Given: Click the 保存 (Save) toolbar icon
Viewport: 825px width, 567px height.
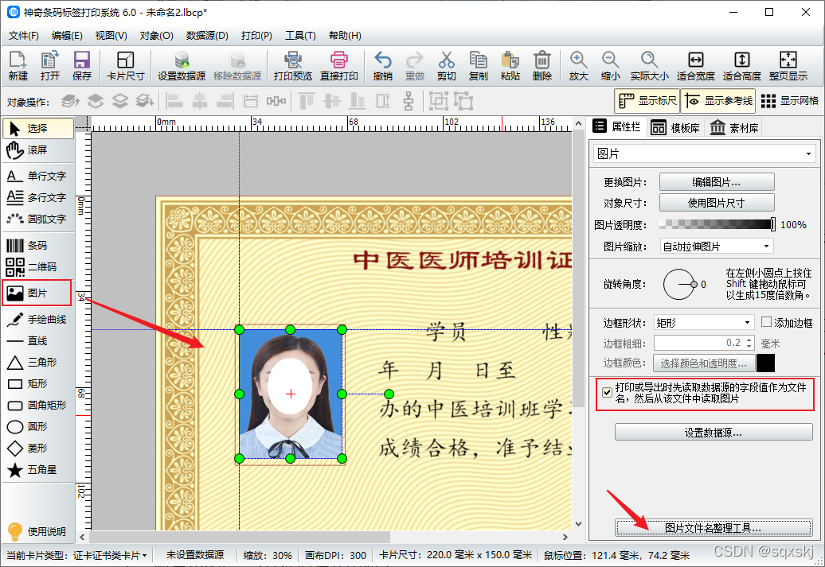Looking at the screenshot, I should [82, 66].
